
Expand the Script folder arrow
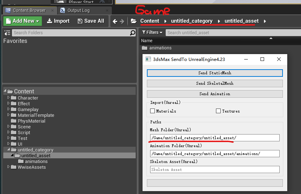tap(8, 132)
